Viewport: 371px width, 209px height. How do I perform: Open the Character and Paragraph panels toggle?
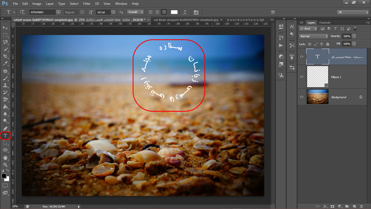click(196, 12)
